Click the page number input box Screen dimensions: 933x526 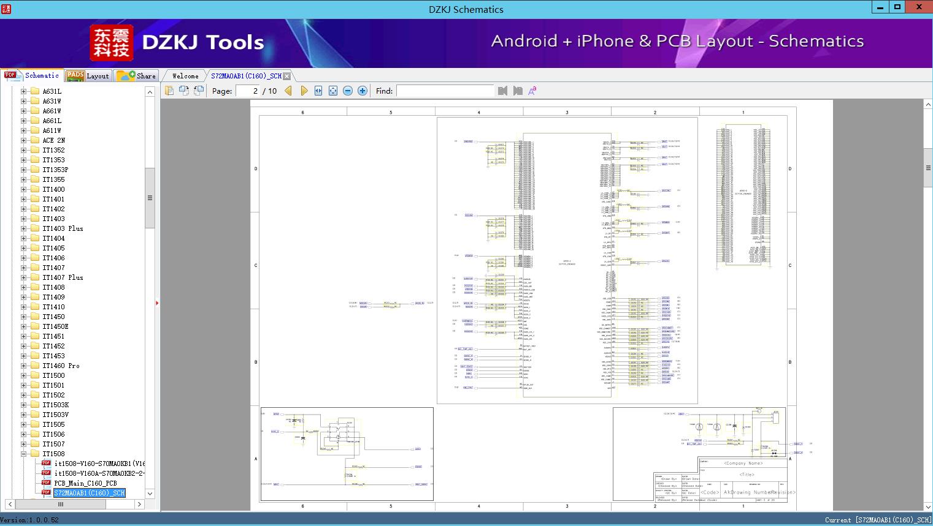pos(248,91)
